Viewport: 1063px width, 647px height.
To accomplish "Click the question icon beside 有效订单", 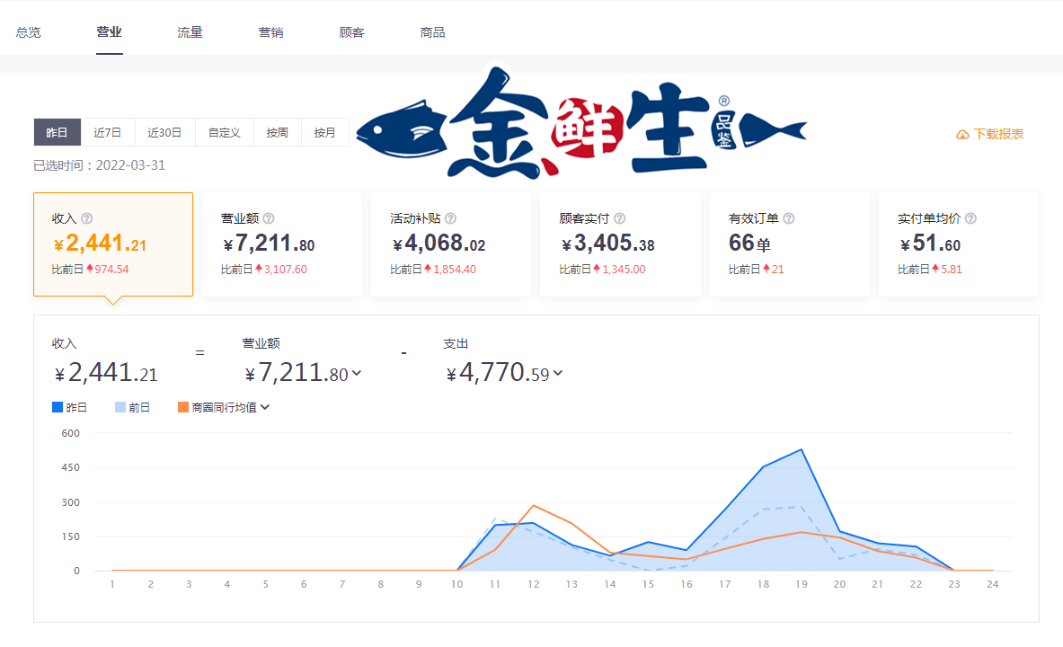I will click(788, 217).
